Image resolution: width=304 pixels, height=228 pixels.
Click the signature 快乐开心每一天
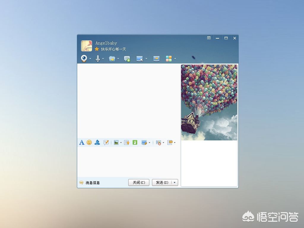(113, 49)
